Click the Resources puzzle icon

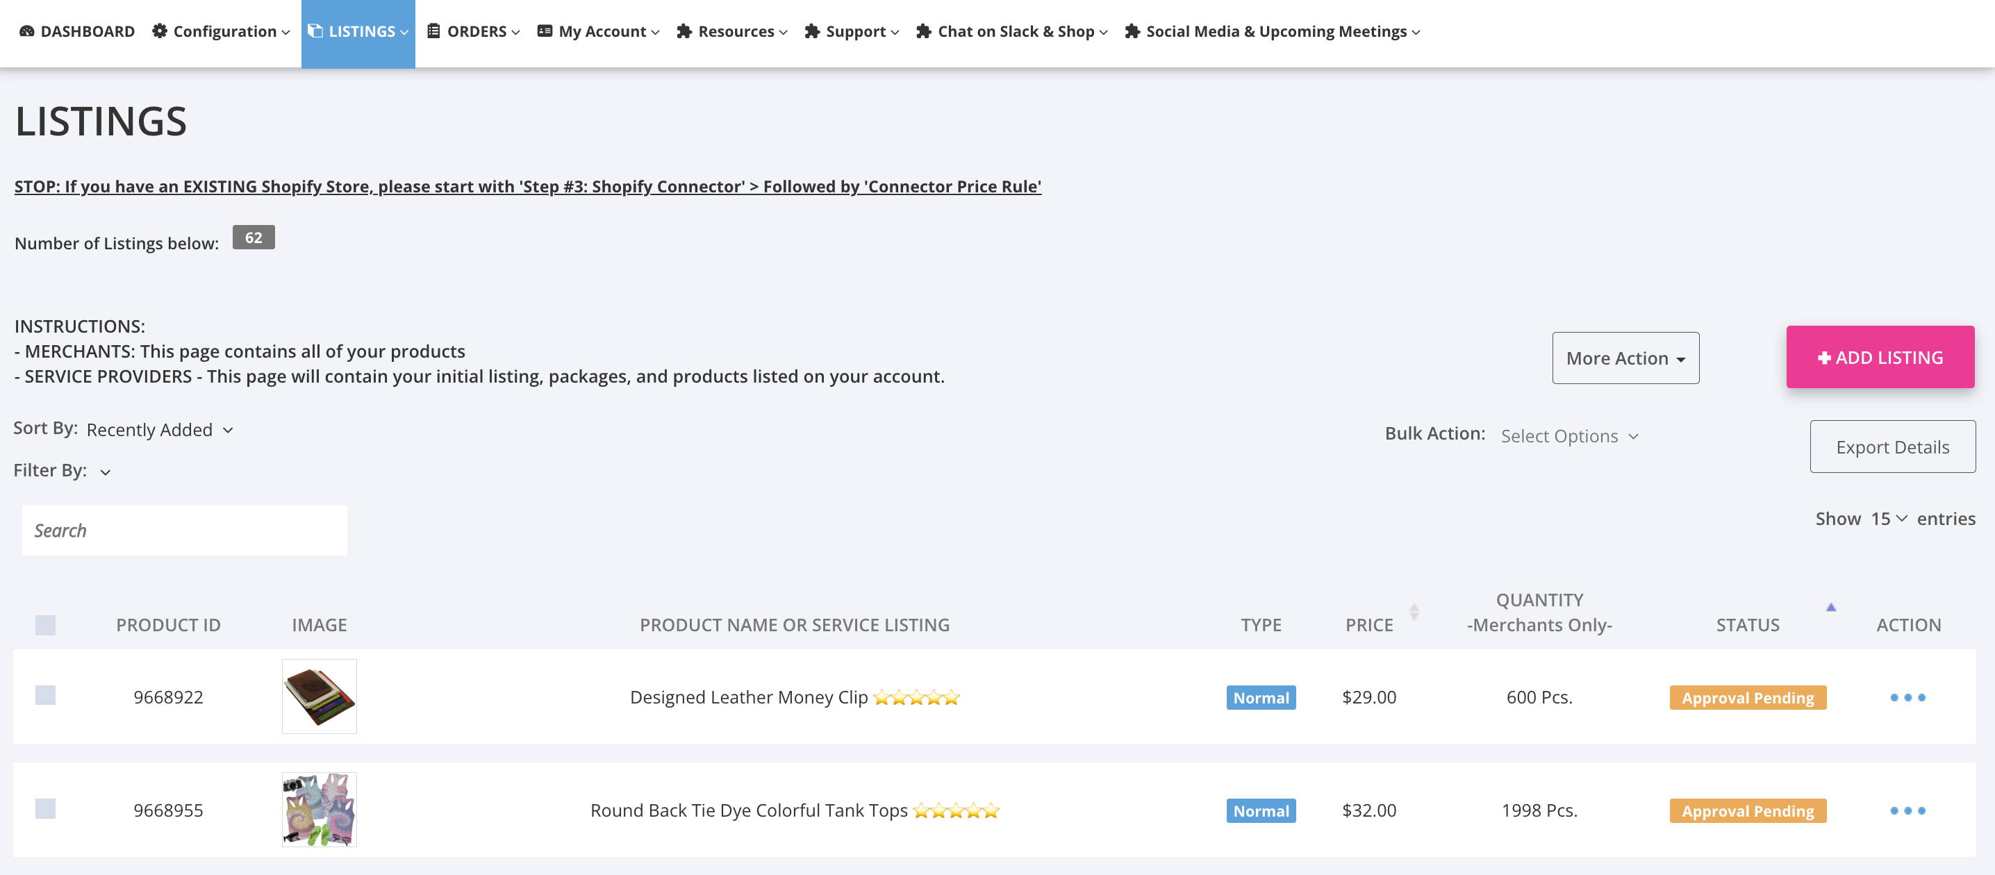[x=684, y=31]
